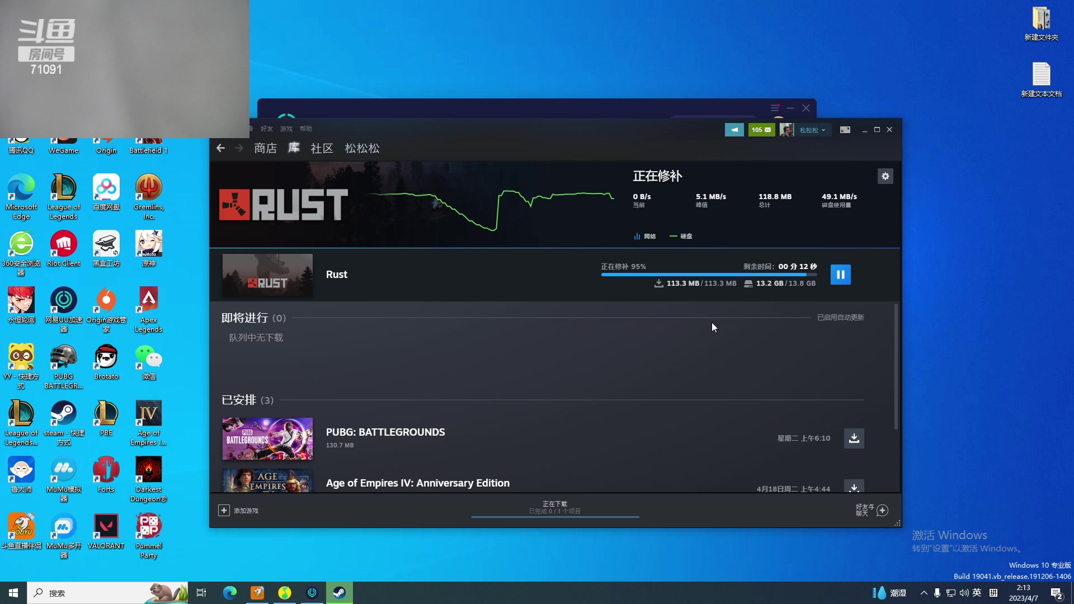Open Steam profile avatar

click(x=786, y=130)
